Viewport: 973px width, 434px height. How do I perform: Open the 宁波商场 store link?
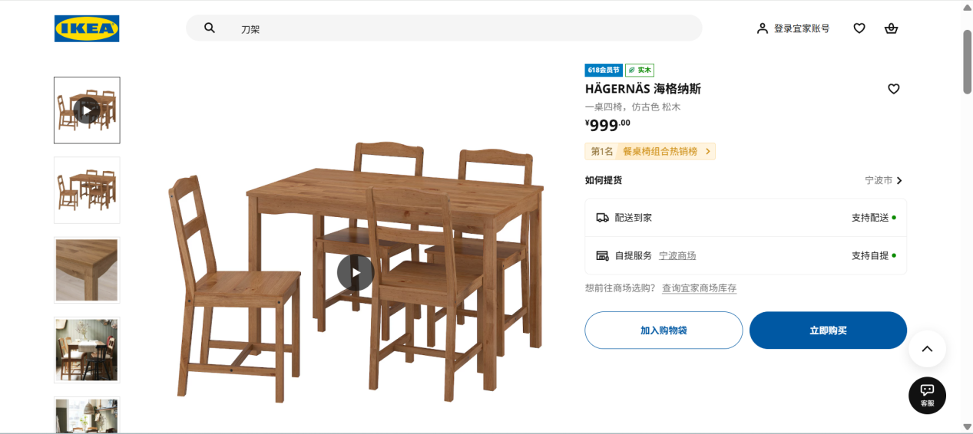677,255
